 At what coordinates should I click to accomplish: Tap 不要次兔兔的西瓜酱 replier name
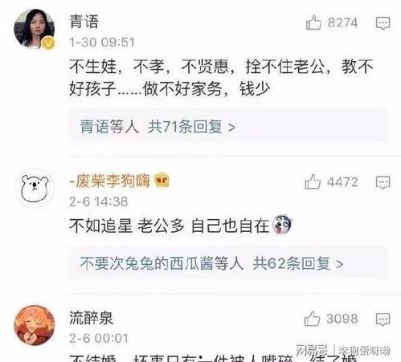147,263
